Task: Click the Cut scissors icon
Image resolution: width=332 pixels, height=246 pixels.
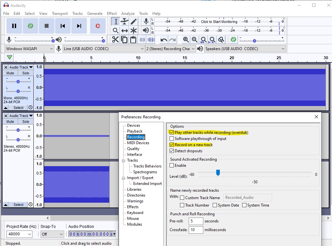Action: coord(115,39)
